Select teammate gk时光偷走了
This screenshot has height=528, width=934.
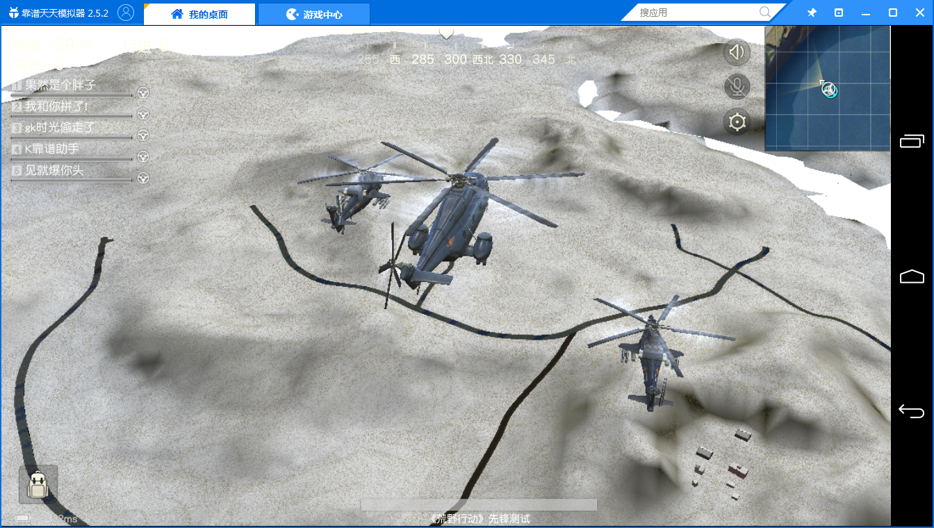pos(60,128)
